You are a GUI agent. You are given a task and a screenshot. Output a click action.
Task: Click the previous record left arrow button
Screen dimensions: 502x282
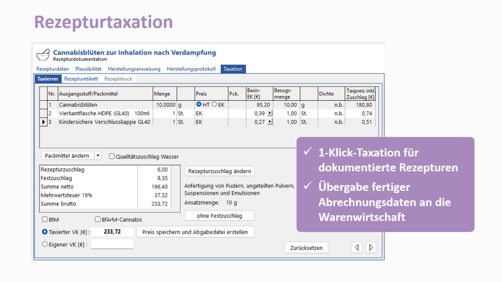[357, 247]
